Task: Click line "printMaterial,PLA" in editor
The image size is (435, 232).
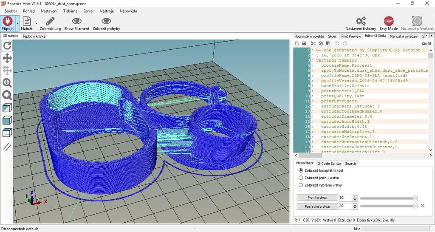Action: (343, 91)
